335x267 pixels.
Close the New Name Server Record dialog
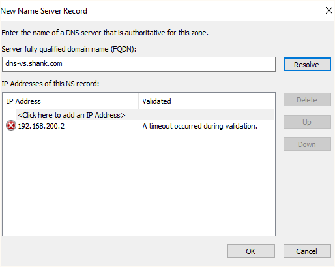click(x=329, y=10)
